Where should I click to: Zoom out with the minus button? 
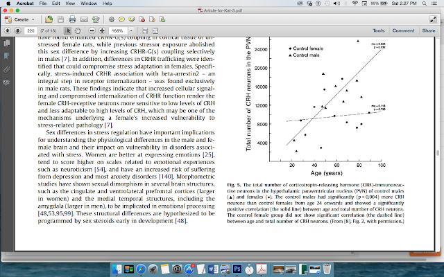coord(92,30)
